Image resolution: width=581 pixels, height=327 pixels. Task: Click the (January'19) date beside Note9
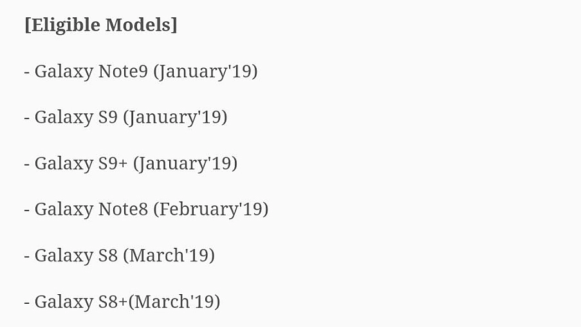point(206,71)
